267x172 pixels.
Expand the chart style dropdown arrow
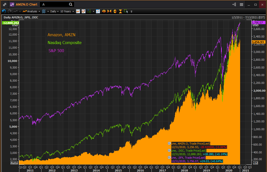click(x=20, y=11)
